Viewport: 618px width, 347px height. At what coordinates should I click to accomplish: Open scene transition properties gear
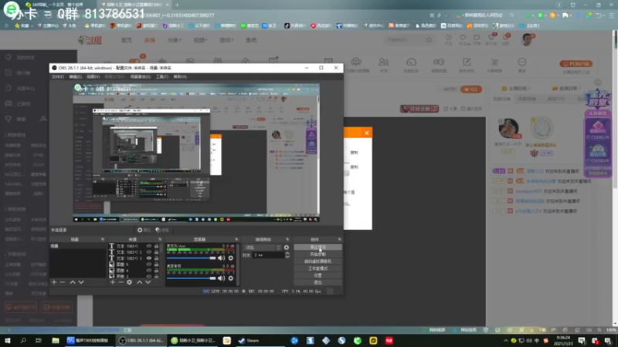pyautogui.click(x=287, y=248)
